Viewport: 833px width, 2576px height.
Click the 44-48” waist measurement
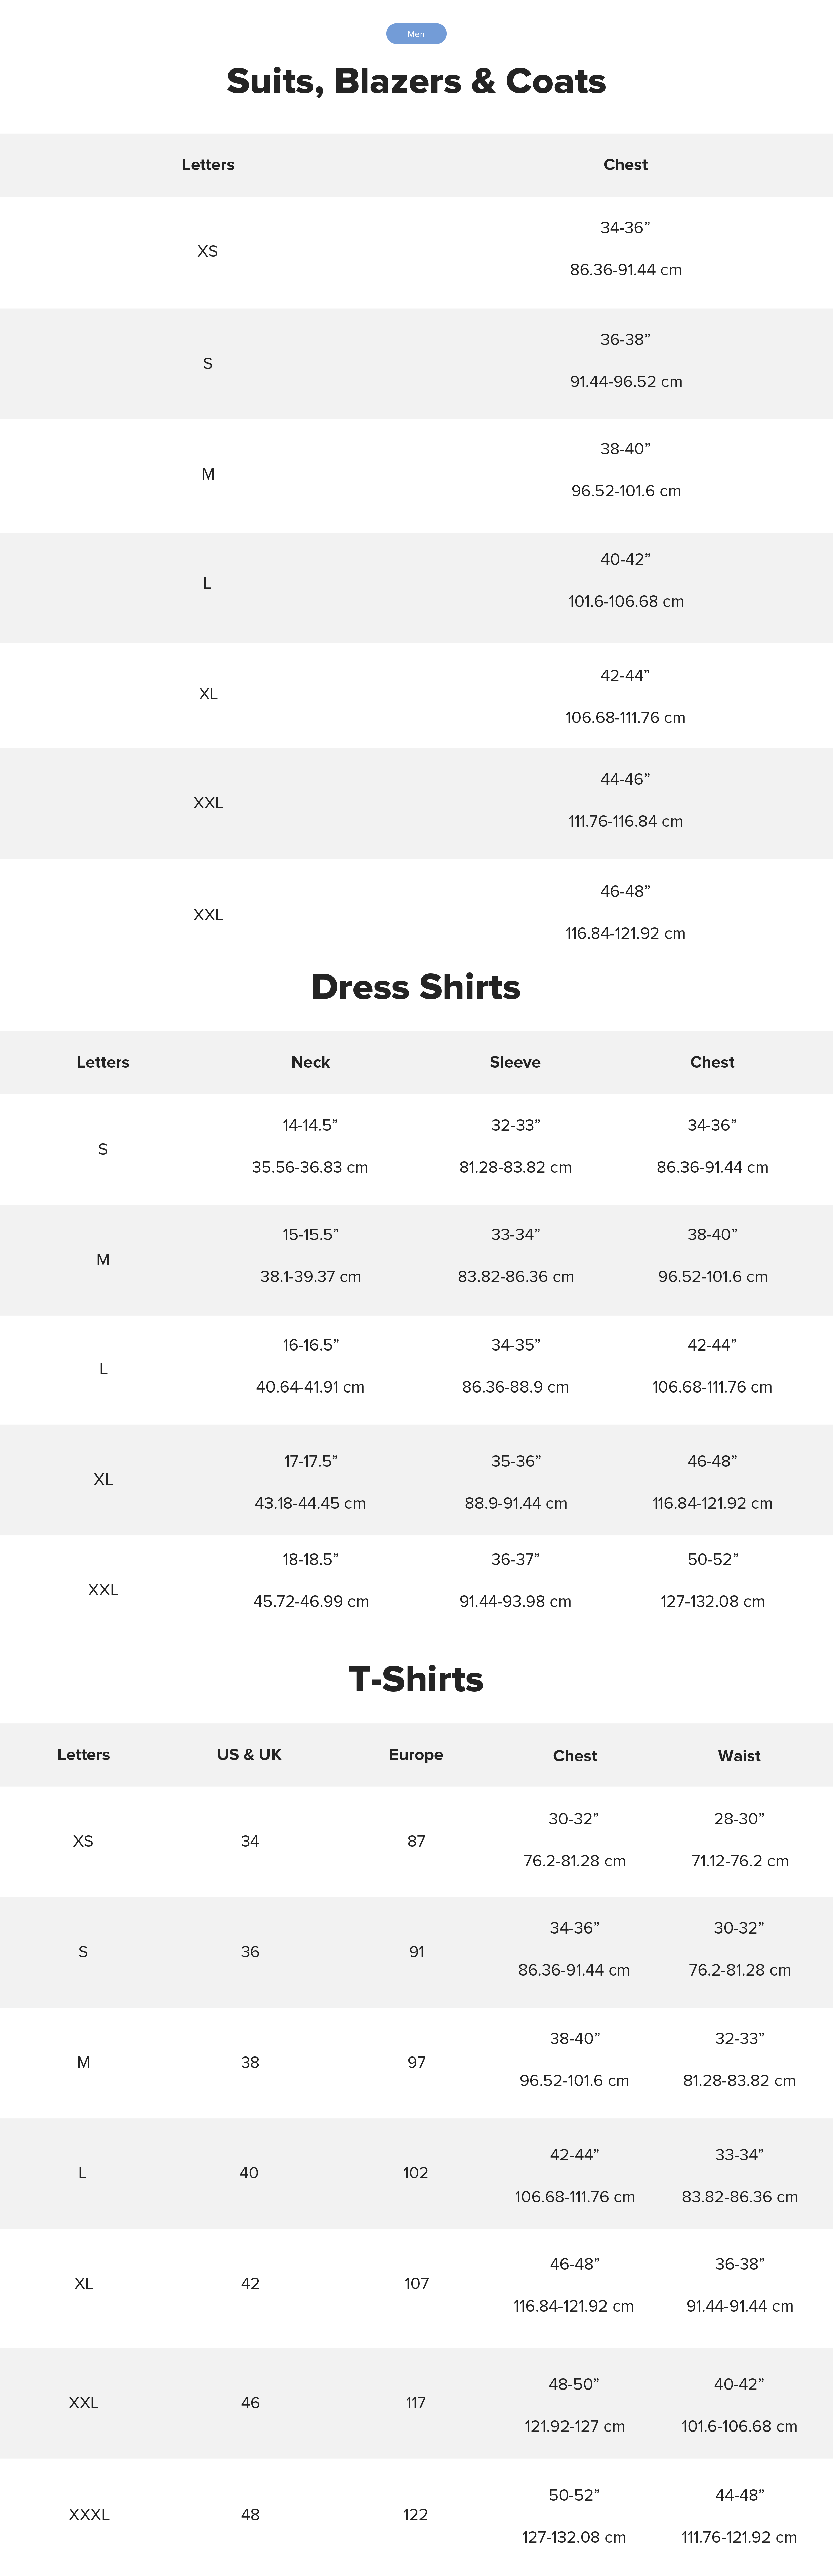(739, 2495)
